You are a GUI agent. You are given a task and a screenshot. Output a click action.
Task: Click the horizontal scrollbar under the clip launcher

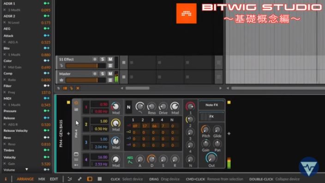tap(137, 88)
